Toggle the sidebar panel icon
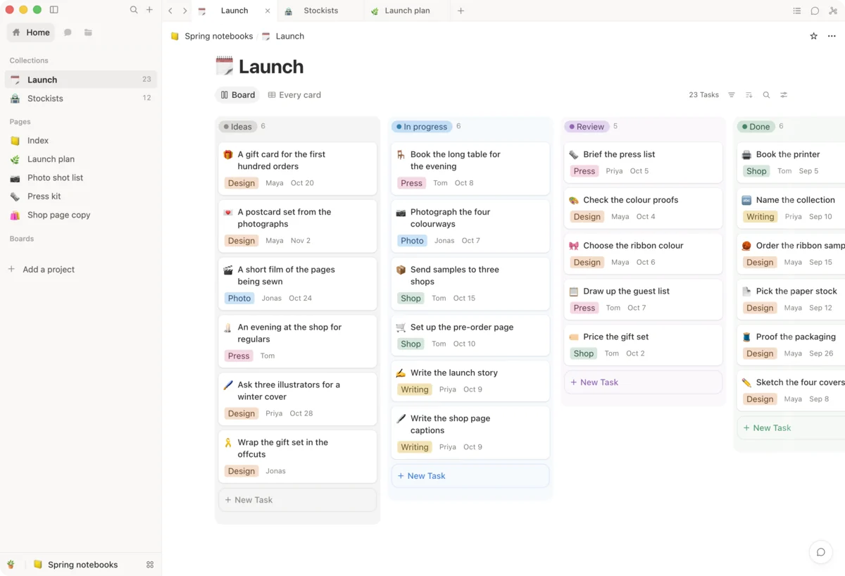Screen dimensions: 845x576 (54, 10)
